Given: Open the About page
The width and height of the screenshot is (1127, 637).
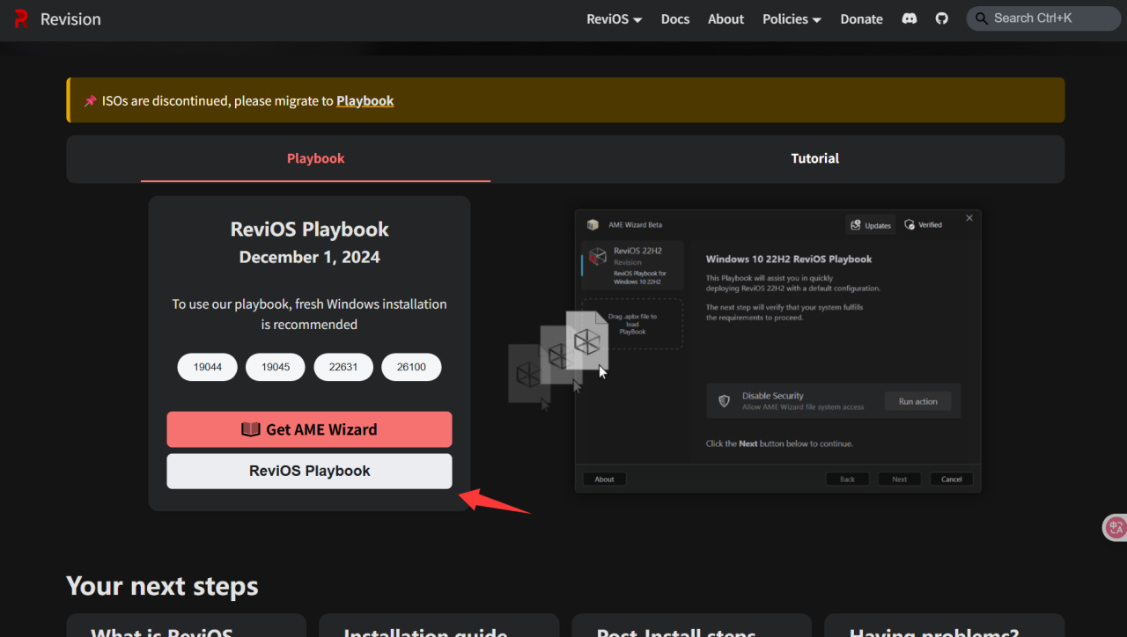Looking at the screenshot, I should point(726,18).
